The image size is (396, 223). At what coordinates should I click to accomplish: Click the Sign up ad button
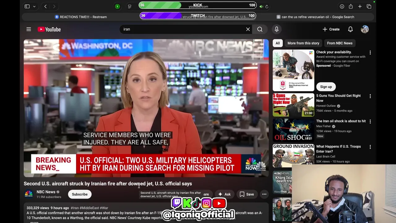(326, 87)
